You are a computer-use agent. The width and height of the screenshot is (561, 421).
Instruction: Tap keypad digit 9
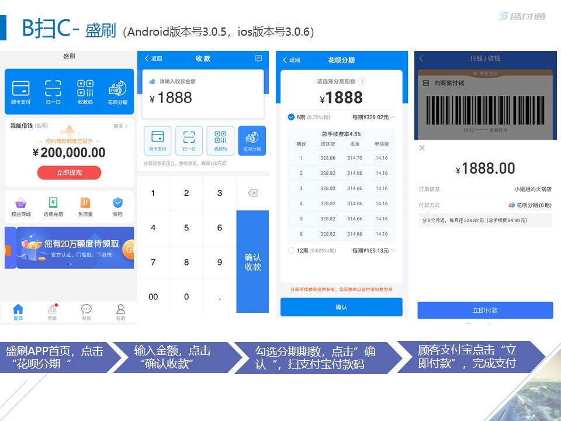click(220, 263)
